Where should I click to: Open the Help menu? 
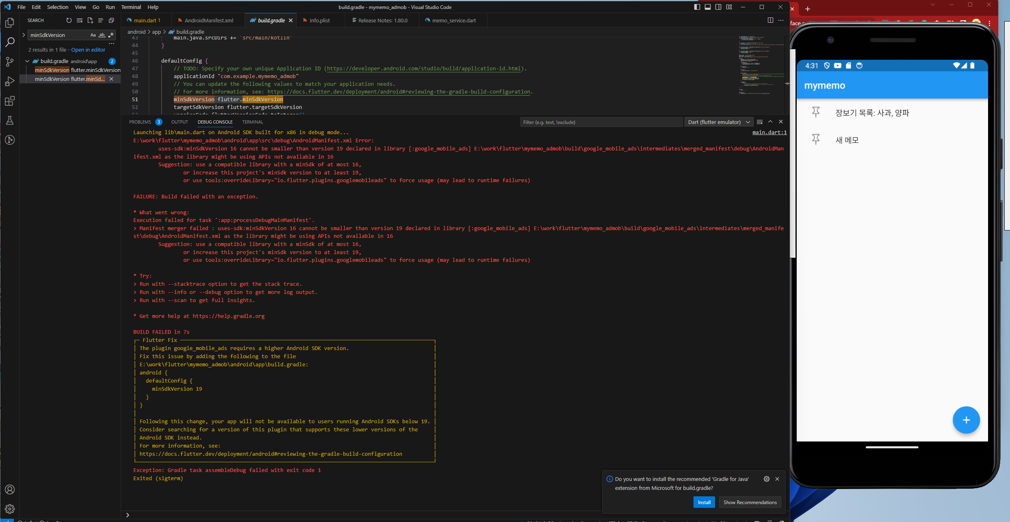click(x=153, y=7)
